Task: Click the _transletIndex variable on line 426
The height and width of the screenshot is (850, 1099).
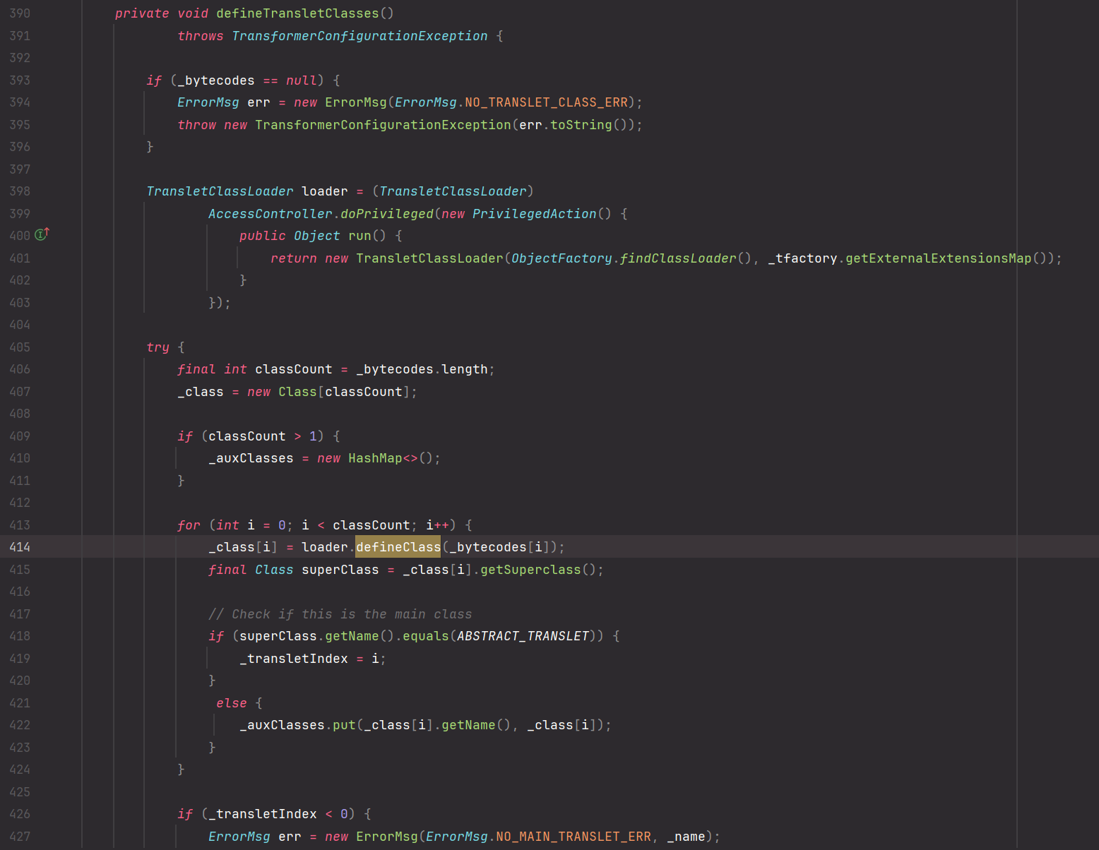Action: (x=266, y=814)
